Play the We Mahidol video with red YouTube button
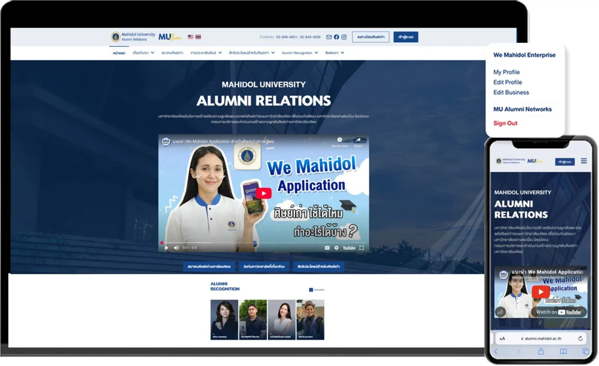The height and width of the screenshot is (366, 599). 264,193
